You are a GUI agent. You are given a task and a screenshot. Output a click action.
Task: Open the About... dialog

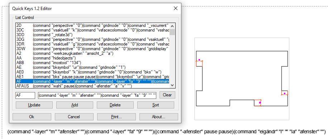(159, 117)
